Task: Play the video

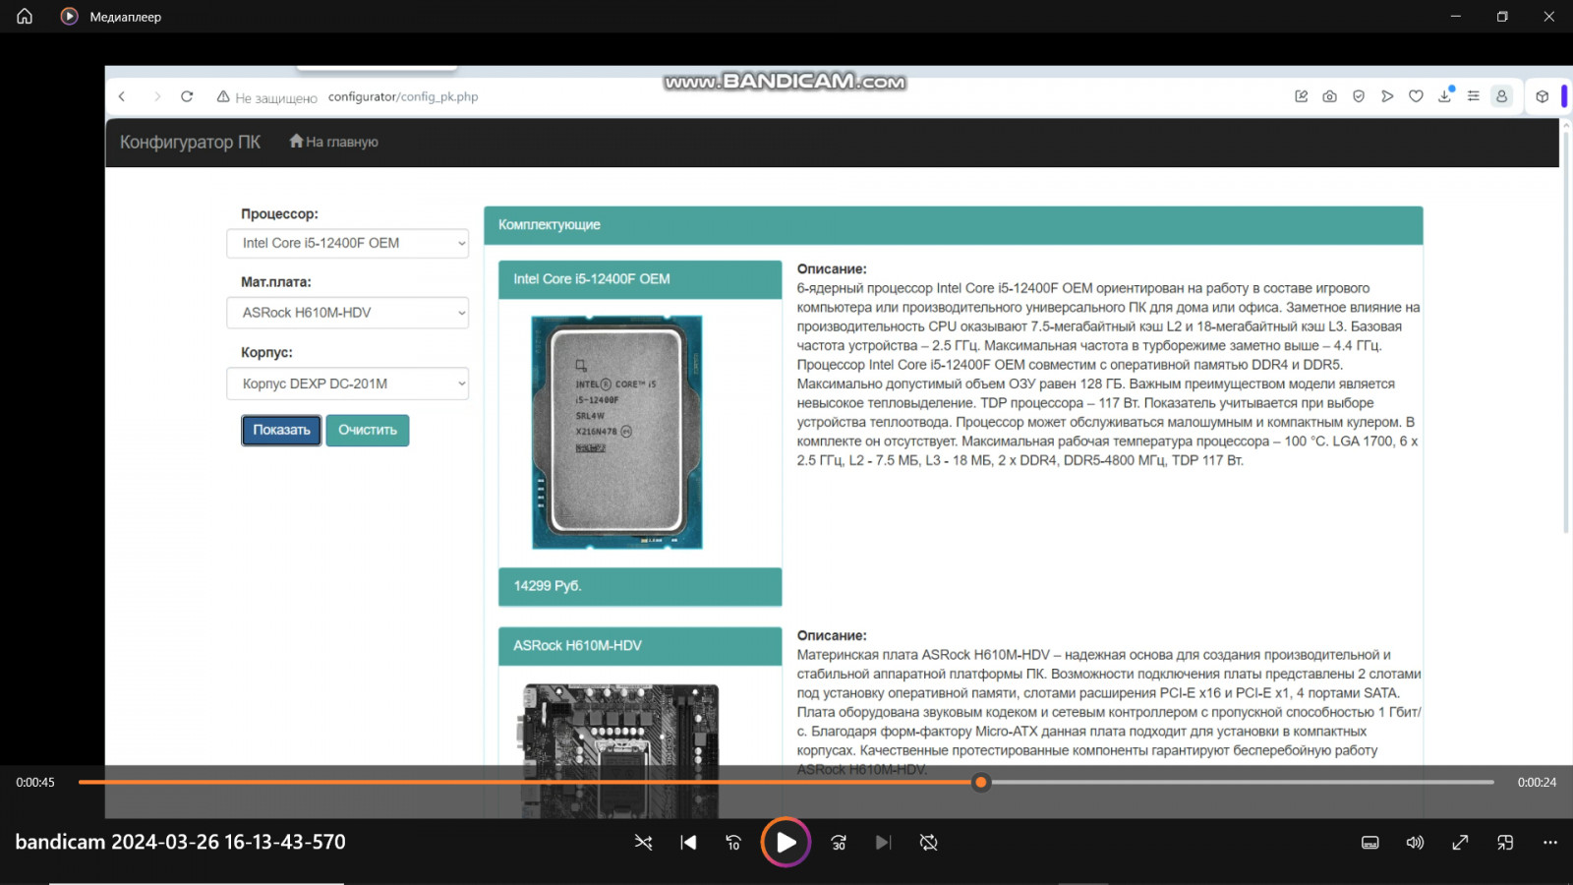Action: pos(786,843)
